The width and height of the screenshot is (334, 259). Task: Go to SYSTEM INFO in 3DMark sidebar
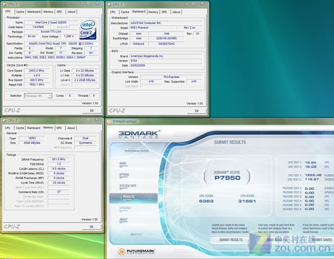pos(128,186)
